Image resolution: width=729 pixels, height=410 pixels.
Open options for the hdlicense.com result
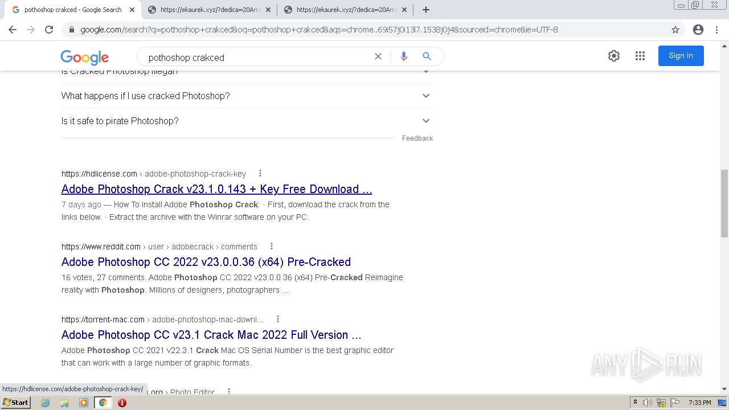tap(260, 174)
